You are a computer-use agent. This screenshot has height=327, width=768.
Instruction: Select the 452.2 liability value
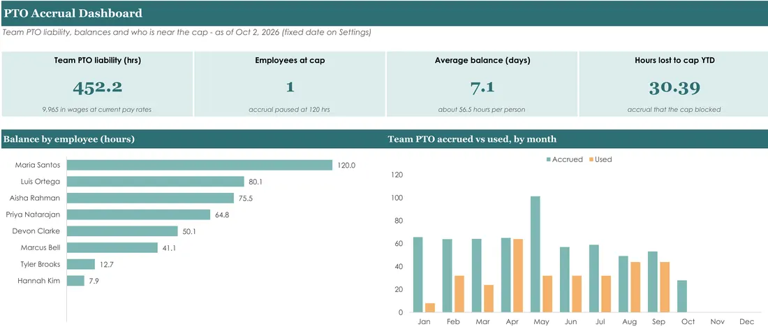tap(98, 87)
